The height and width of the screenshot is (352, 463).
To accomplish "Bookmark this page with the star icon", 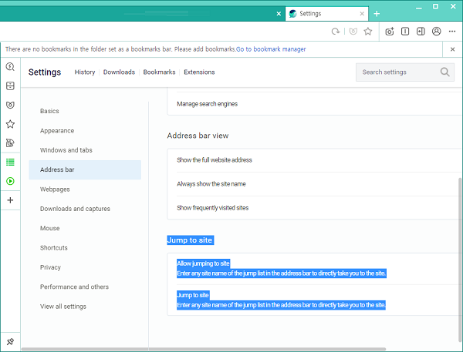I will pyautogui.click(x=368, y=32).
